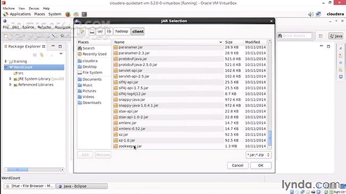Image resolution: width=346 pixels, height=194 pixels.
Task: Go to the root drive path button
Action: tap(92, 31)
